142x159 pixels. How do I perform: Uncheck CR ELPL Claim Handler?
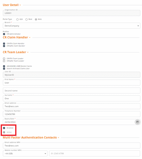point(4,46)
